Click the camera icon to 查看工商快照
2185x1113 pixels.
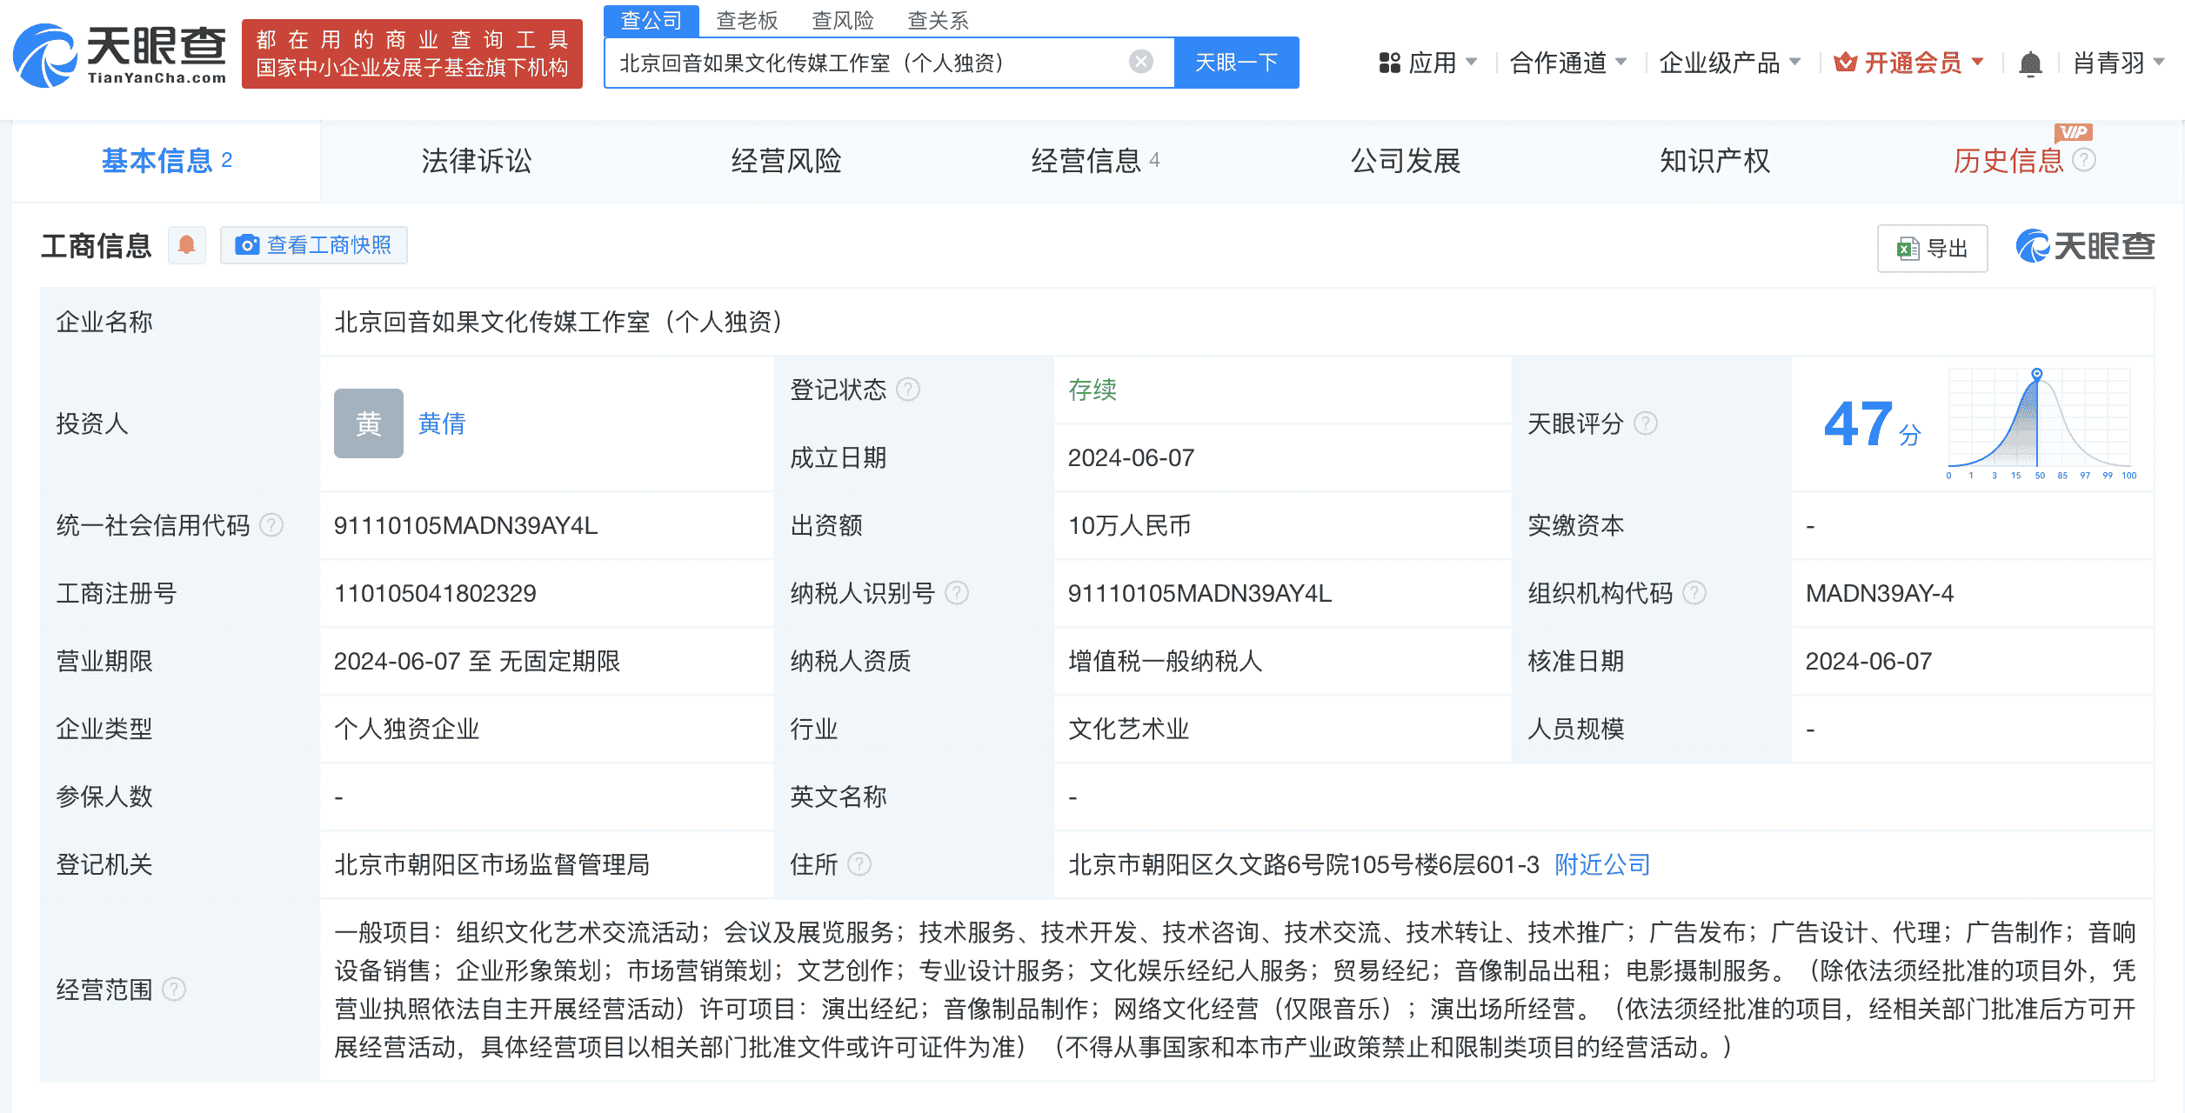(x=248, y=245)
